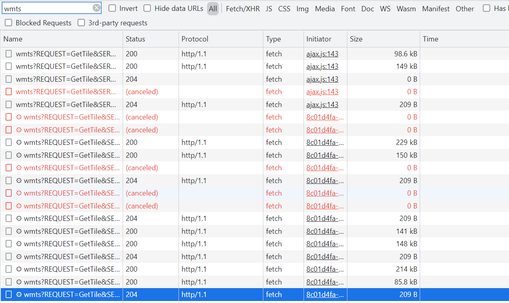Enable Hide data URLs
This screenshot has height=303, width=509.
(x=147, y=8)
